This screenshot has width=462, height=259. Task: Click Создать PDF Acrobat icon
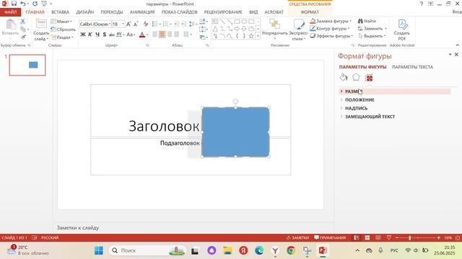click(402, 30)
